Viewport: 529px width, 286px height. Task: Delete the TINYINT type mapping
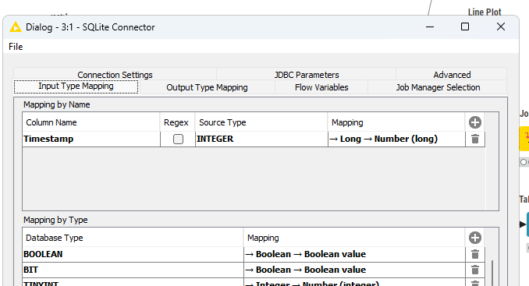point(475,284)
